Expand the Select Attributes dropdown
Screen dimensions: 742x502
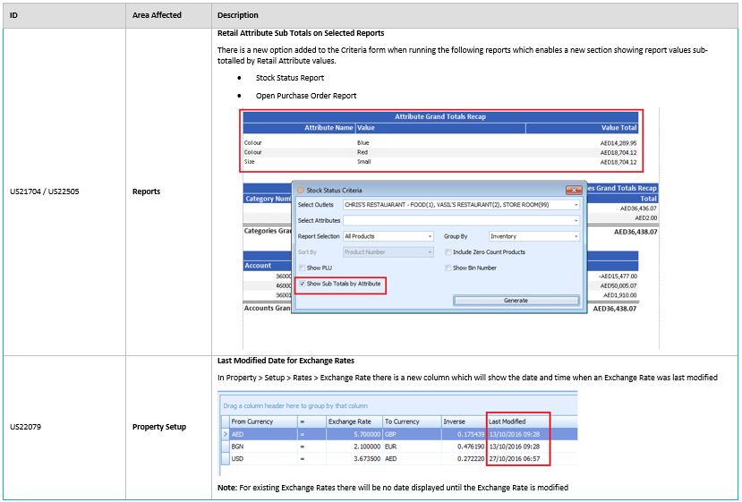pyautogui.click(x=576, y=220)
